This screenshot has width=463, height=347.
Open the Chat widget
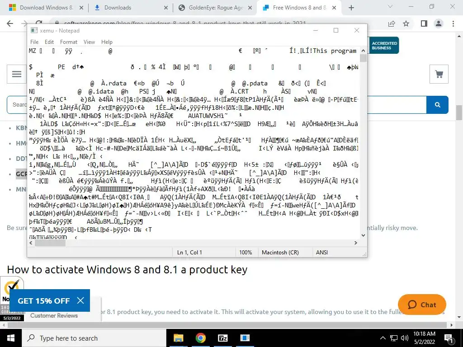point(422,305)
